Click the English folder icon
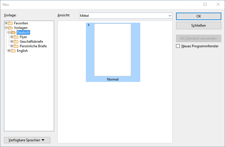The image size is (225, 147). (x=13, y=51)
